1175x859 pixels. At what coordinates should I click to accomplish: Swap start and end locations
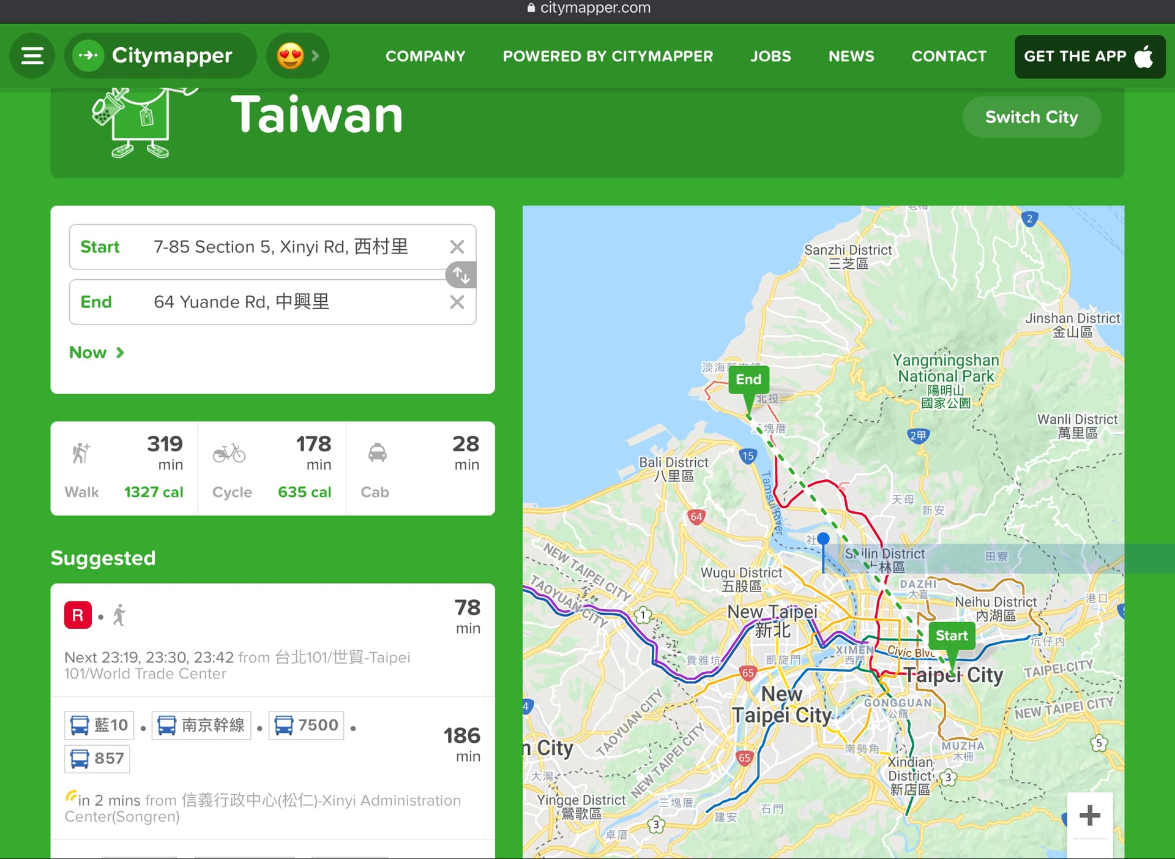[461, 275]
